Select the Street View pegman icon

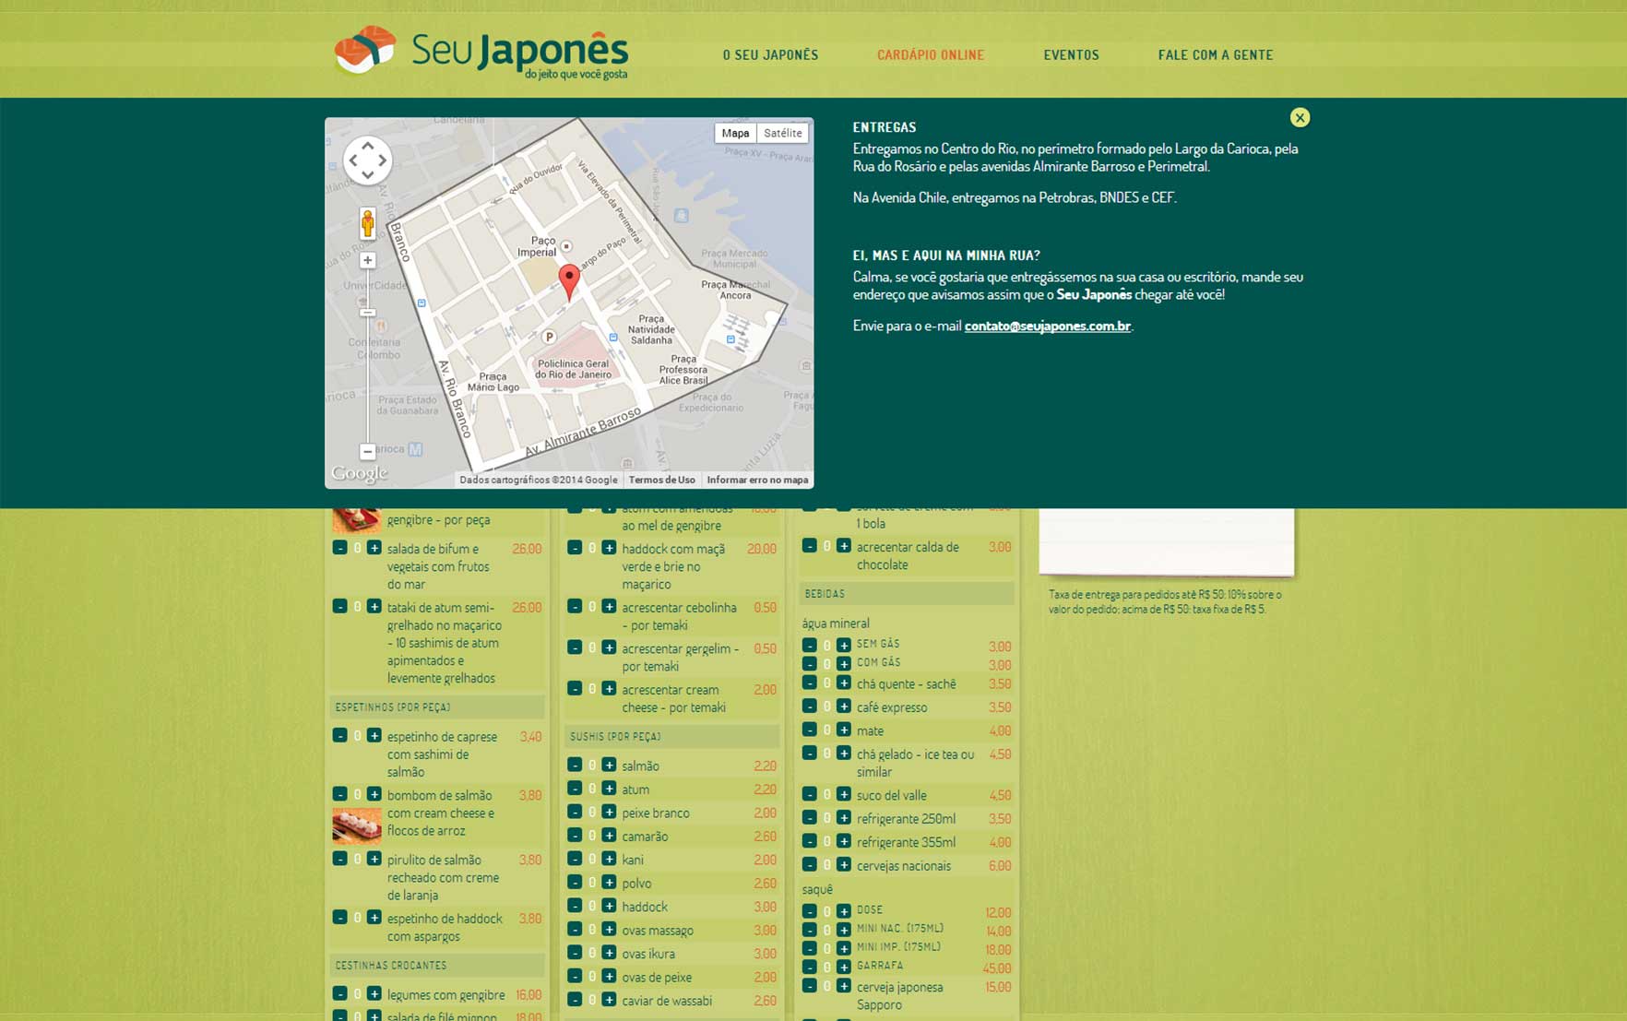(x=367, y=223)
